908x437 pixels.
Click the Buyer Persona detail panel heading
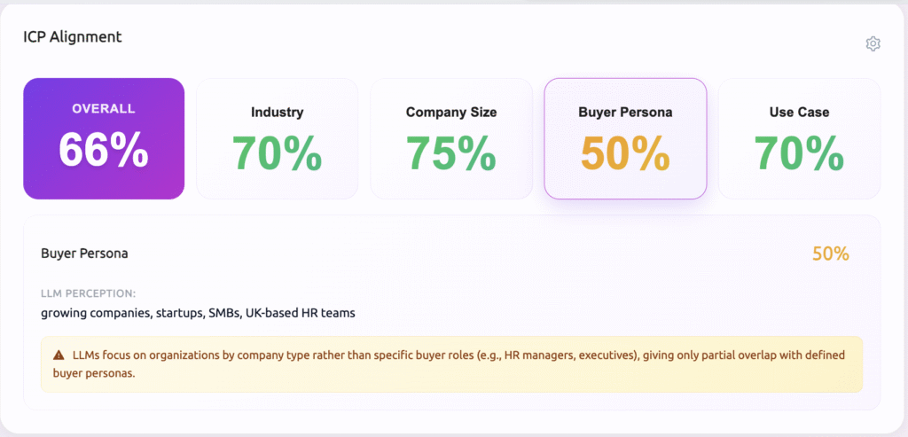tap(84, 254)
